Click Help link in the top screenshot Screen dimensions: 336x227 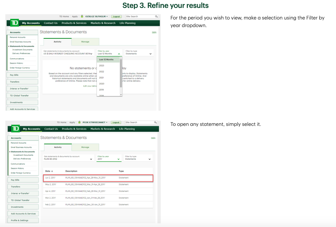(x=154, y=32)
